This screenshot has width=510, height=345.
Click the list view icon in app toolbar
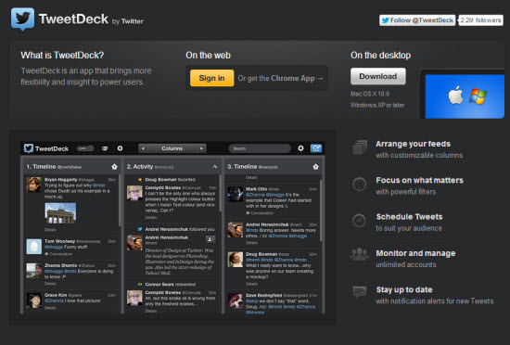tap(105, 148)
